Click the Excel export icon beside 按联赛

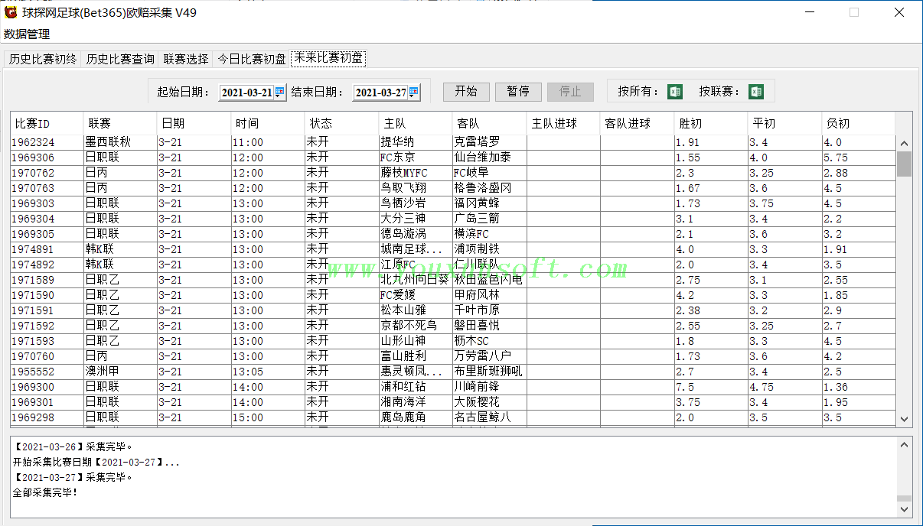(756, 92)
